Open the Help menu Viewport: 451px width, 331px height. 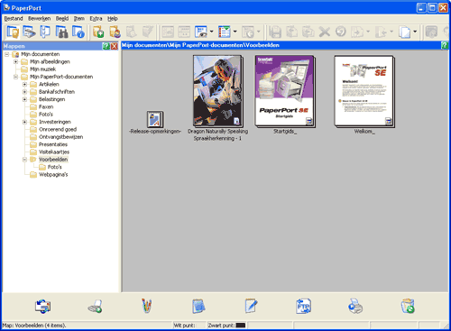click(113, 19)
